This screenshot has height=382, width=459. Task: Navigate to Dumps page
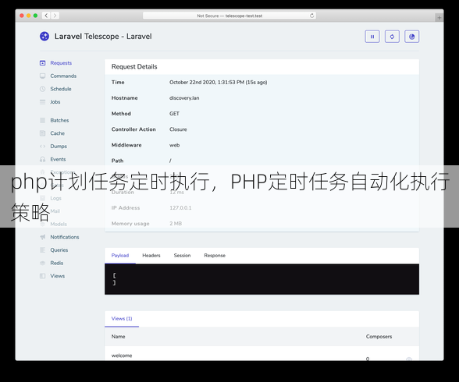pyautogui.click(x=59, y=146)
